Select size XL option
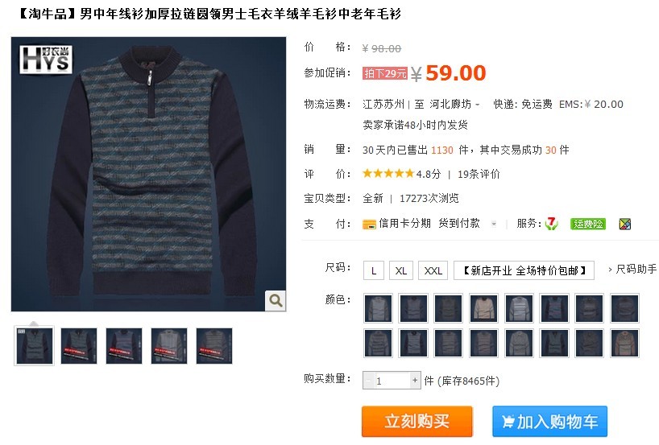 (x=401, y=270)
